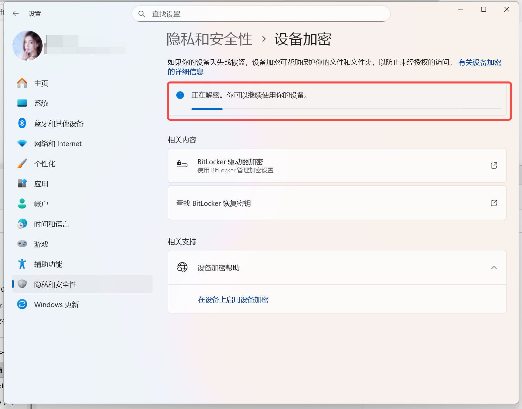Viewport: 522px width, 409px height.
Task: Click 在设备上启用设备加密 link
Action: (x=233, y=299)
